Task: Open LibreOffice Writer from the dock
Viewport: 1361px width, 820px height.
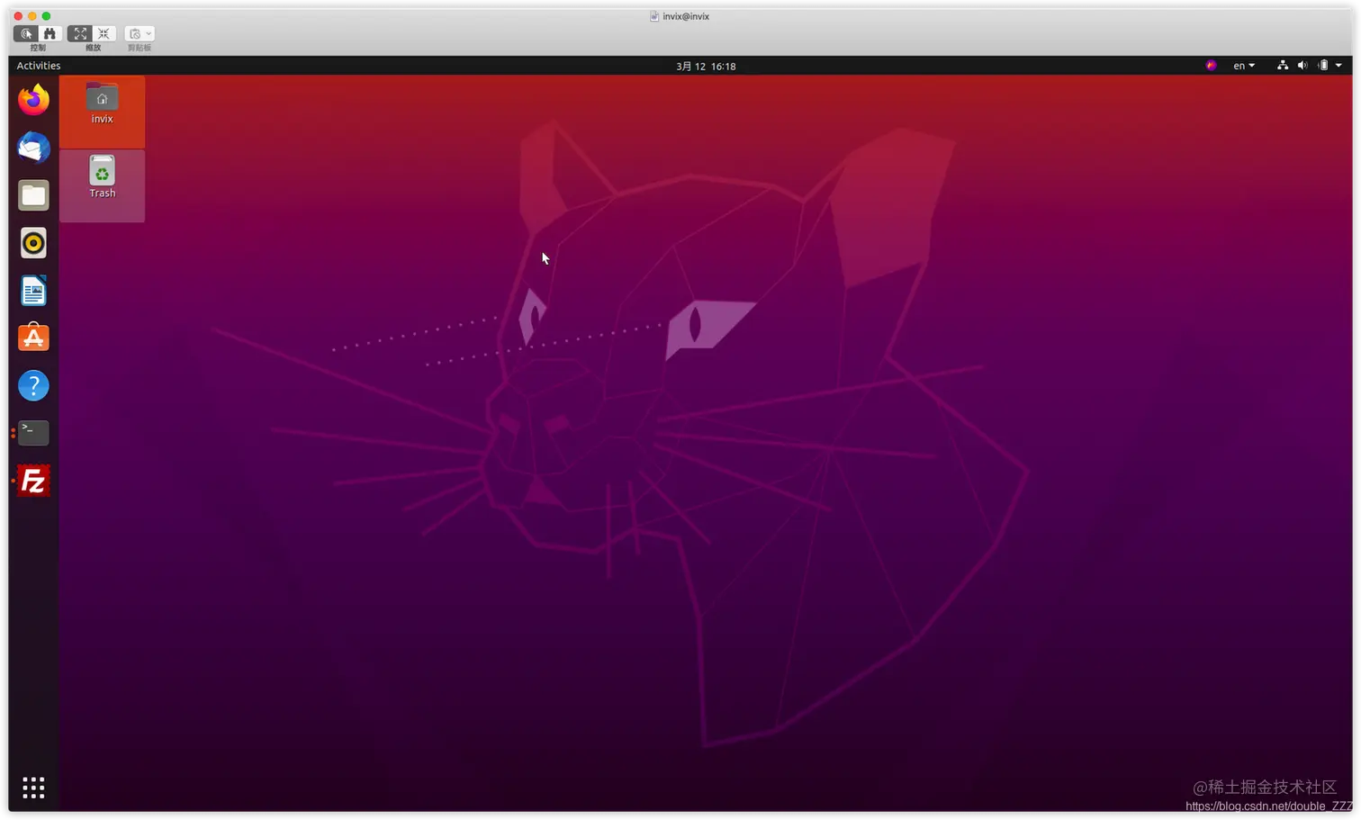Action: tap(33, 291)
